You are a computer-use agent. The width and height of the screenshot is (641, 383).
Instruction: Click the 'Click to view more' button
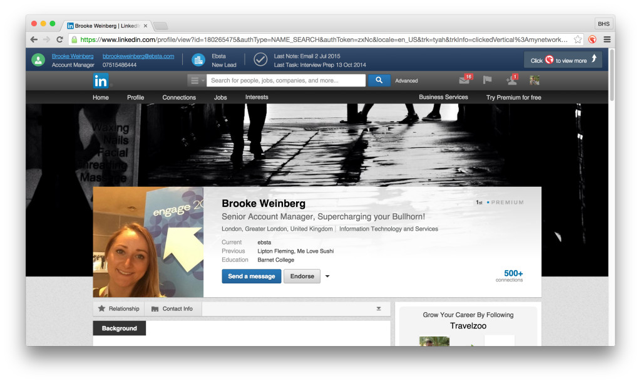click(x=563, y=60)
